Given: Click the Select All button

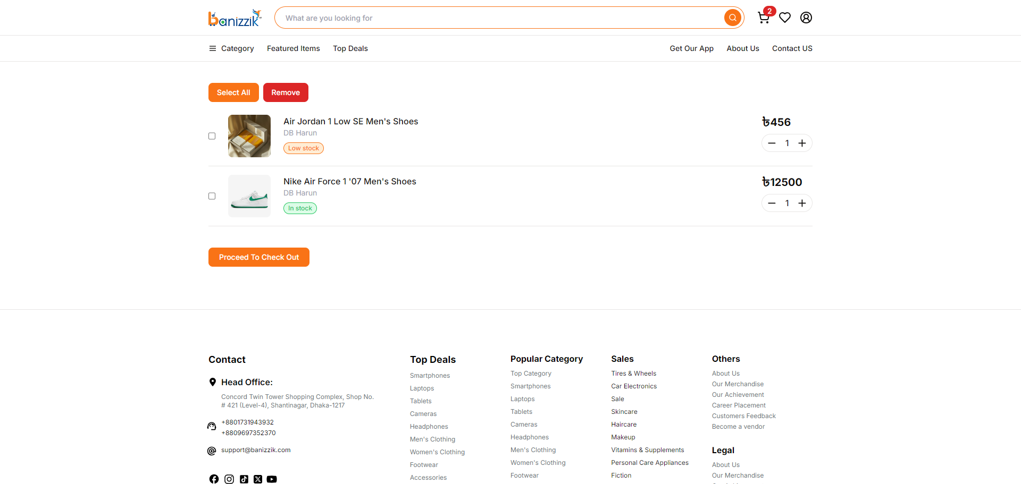Looking at the screenshot, I should [x=233, y=92].
